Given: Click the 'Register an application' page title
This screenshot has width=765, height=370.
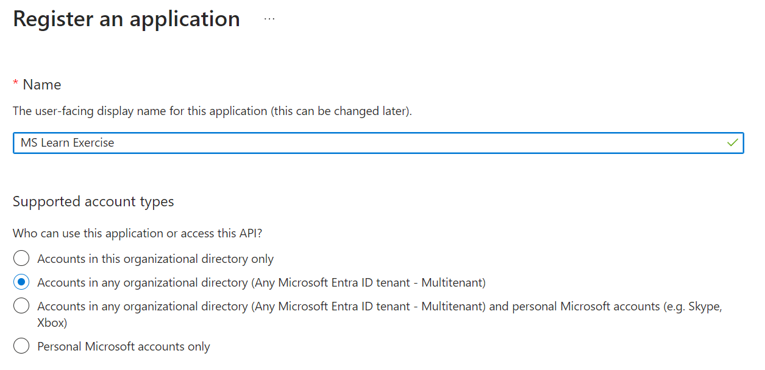Looking at the screenshot, I should pos(126,18).
